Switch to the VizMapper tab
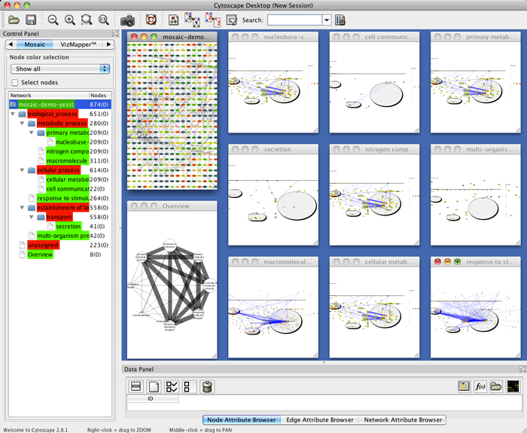527x433 pixels. 81,44
